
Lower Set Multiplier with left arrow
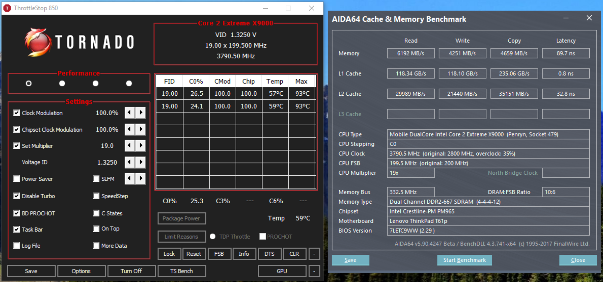[130, 145]
